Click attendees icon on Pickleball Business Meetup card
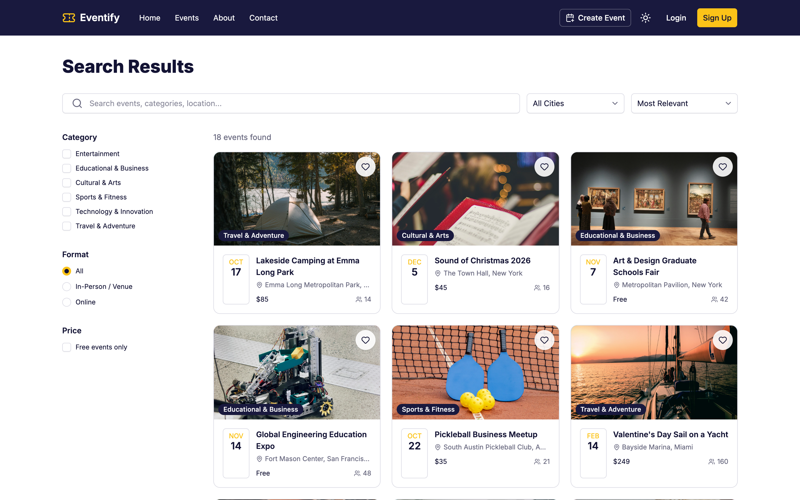800x500 pixels. click(537, 462)
